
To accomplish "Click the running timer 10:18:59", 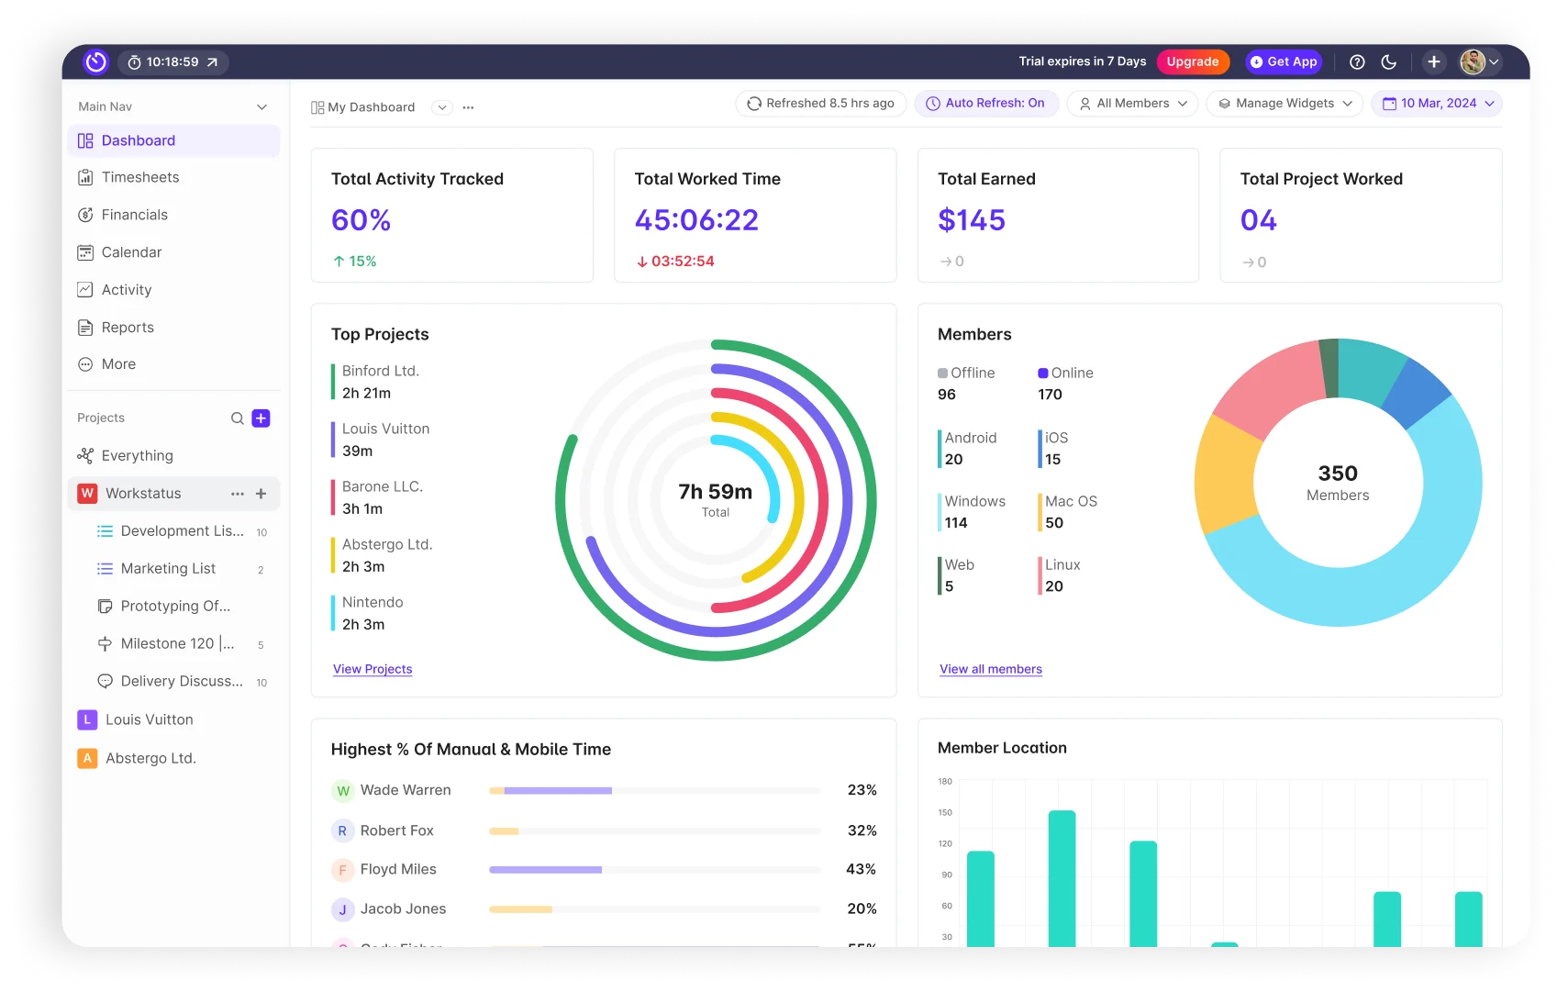I will tap(172, 62).
